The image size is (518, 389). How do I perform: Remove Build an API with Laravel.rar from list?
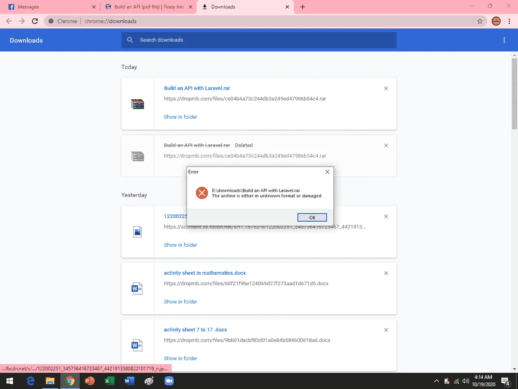pos(386,88)
